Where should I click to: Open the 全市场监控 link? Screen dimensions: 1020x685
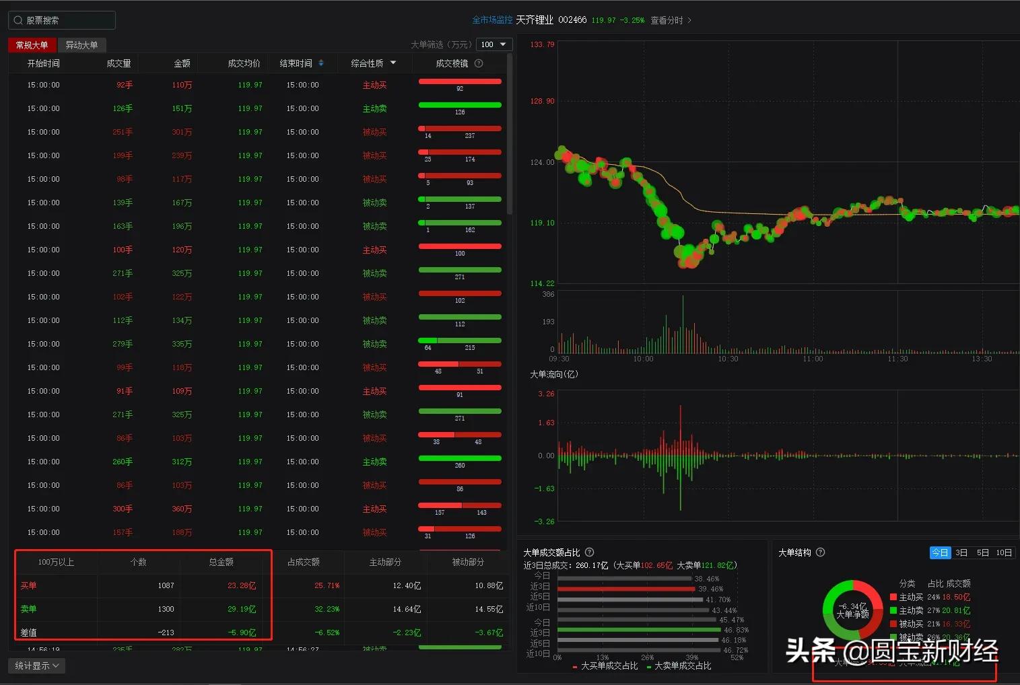[491, 20]
